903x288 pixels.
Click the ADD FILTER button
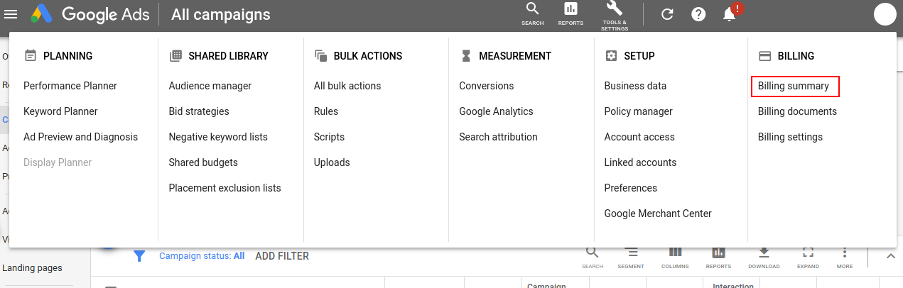(x=282, y=256)
